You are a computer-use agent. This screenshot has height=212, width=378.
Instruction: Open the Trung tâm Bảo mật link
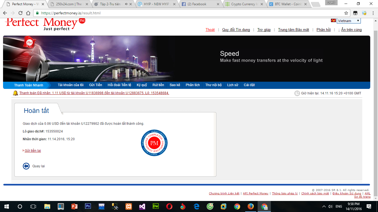[294, 30]
